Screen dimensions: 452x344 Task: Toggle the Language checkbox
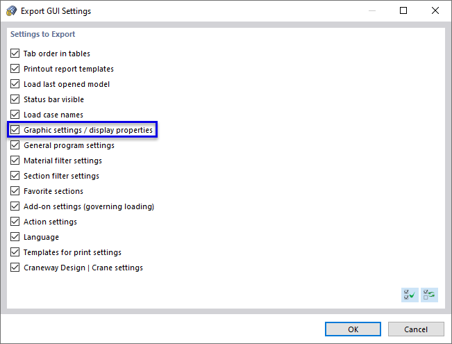tap(15, 237)
